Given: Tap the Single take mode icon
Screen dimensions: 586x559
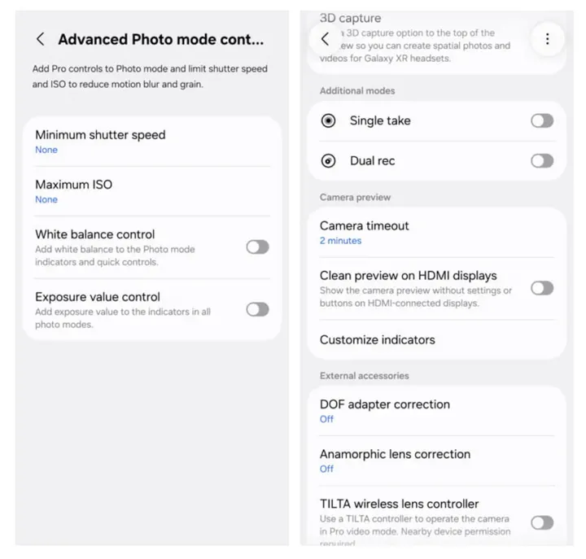Looking at the screenshot, I should [328, 120].
